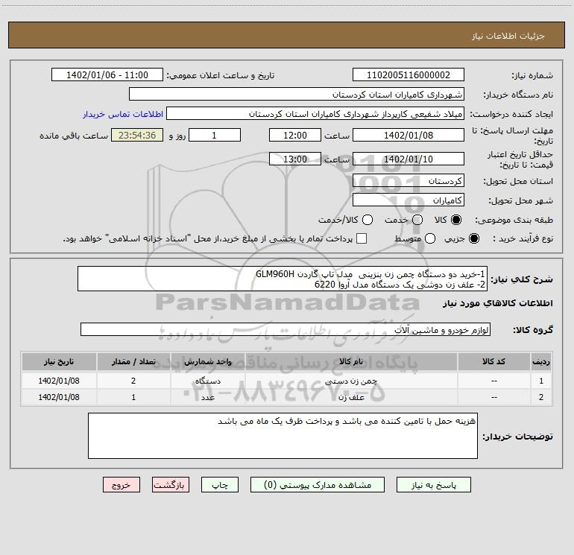Click the delivery province field کردستان
574x555 pixels.
[409, 180]
